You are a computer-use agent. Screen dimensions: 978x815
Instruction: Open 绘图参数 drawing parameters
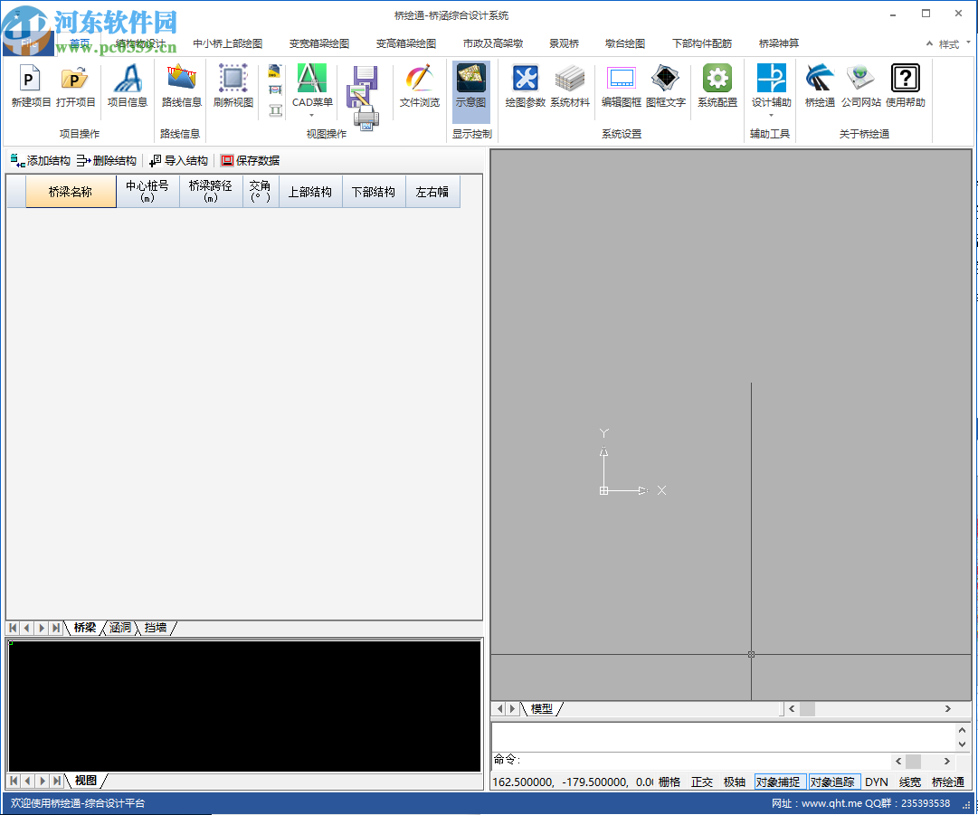tap(525, 86)
